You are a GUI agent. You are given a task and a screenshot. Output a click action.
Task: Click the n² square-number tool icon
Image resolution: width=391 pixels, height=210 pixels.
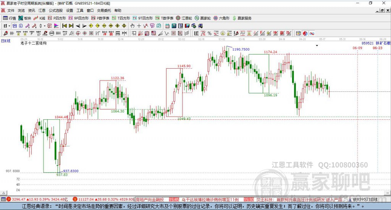point(65,33)
